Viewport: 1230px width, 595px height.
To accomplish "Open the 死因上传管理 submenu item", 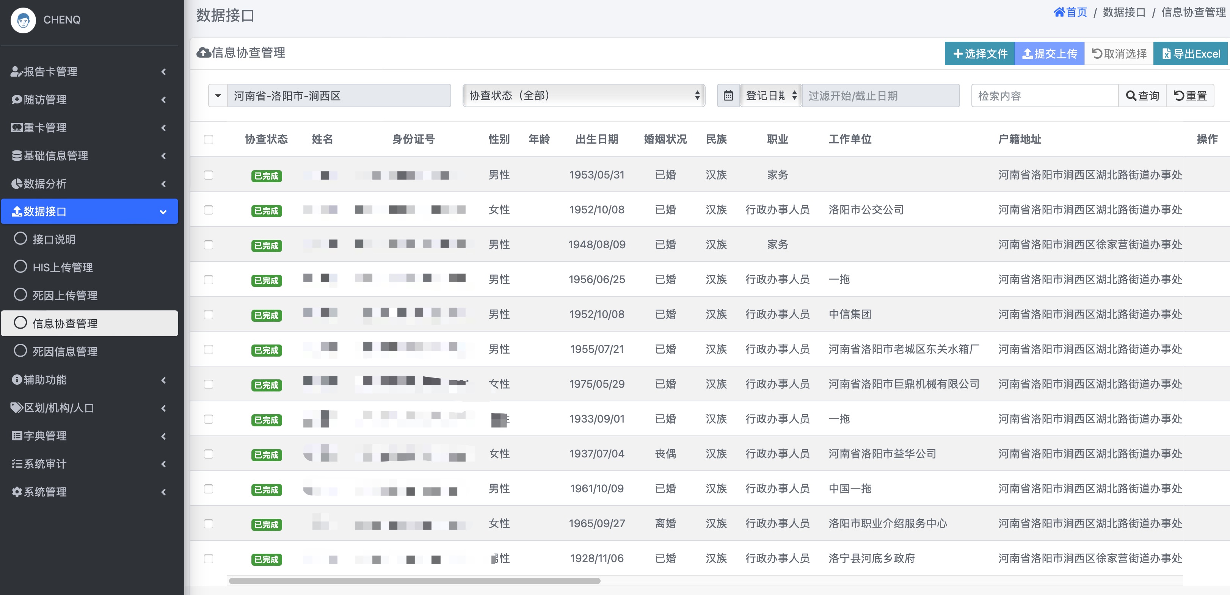I will pyautogui.click(x=64, y=295).
